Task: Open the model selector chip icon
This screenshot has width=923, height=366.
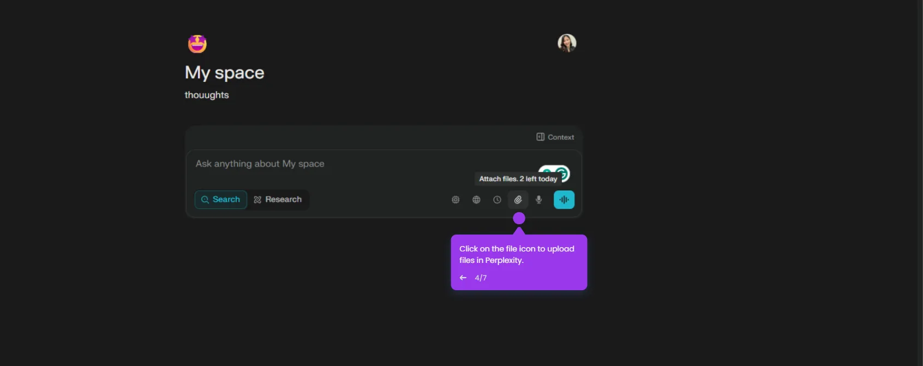Action: [455, 200]
